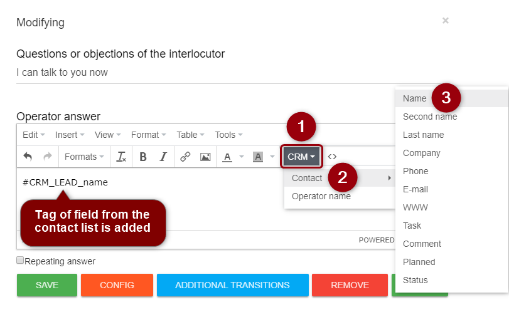
Task: Click the Clear formatting icon
Action: pos(121,157)
